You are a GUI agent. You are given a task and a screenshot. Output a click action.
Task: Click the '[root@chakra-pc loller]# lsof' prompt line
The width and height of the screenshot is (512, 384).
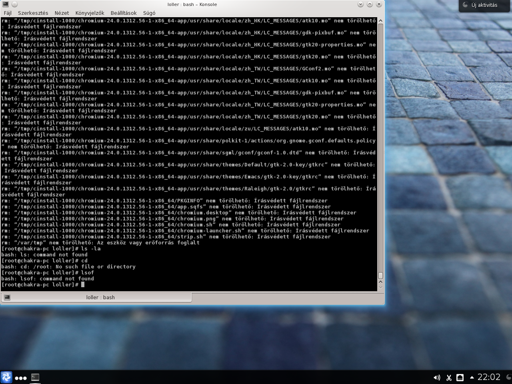48,273
